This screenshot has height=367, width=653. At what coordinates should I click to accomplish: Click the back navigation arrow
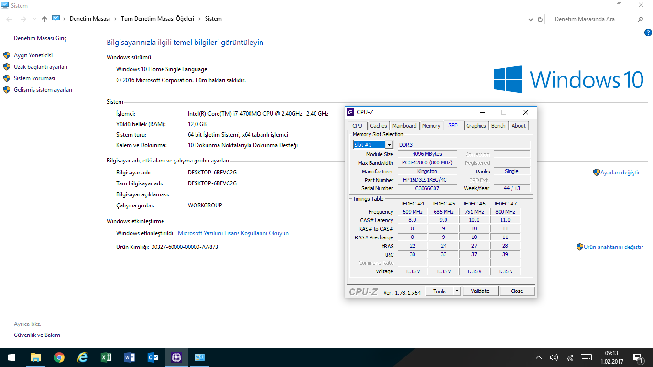[x=10, y=19]
